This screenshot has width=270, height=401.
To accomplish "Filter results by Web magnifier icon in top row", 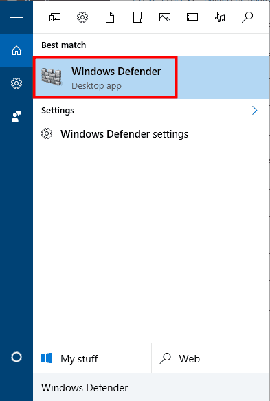I will (x=247, y=17).
